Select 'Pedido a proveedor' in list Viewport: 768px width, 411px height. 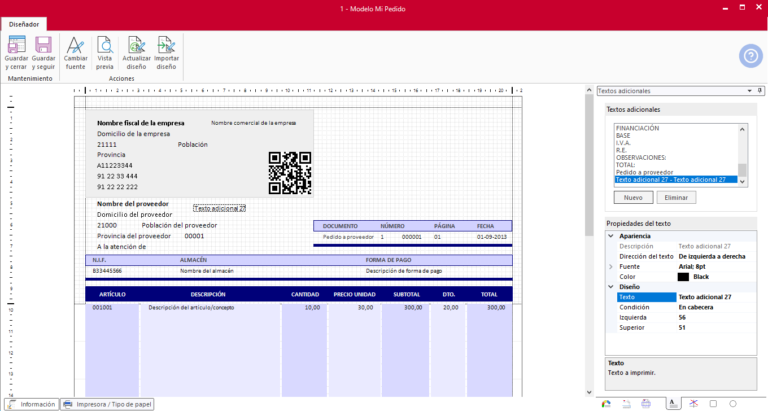[644, 172]
